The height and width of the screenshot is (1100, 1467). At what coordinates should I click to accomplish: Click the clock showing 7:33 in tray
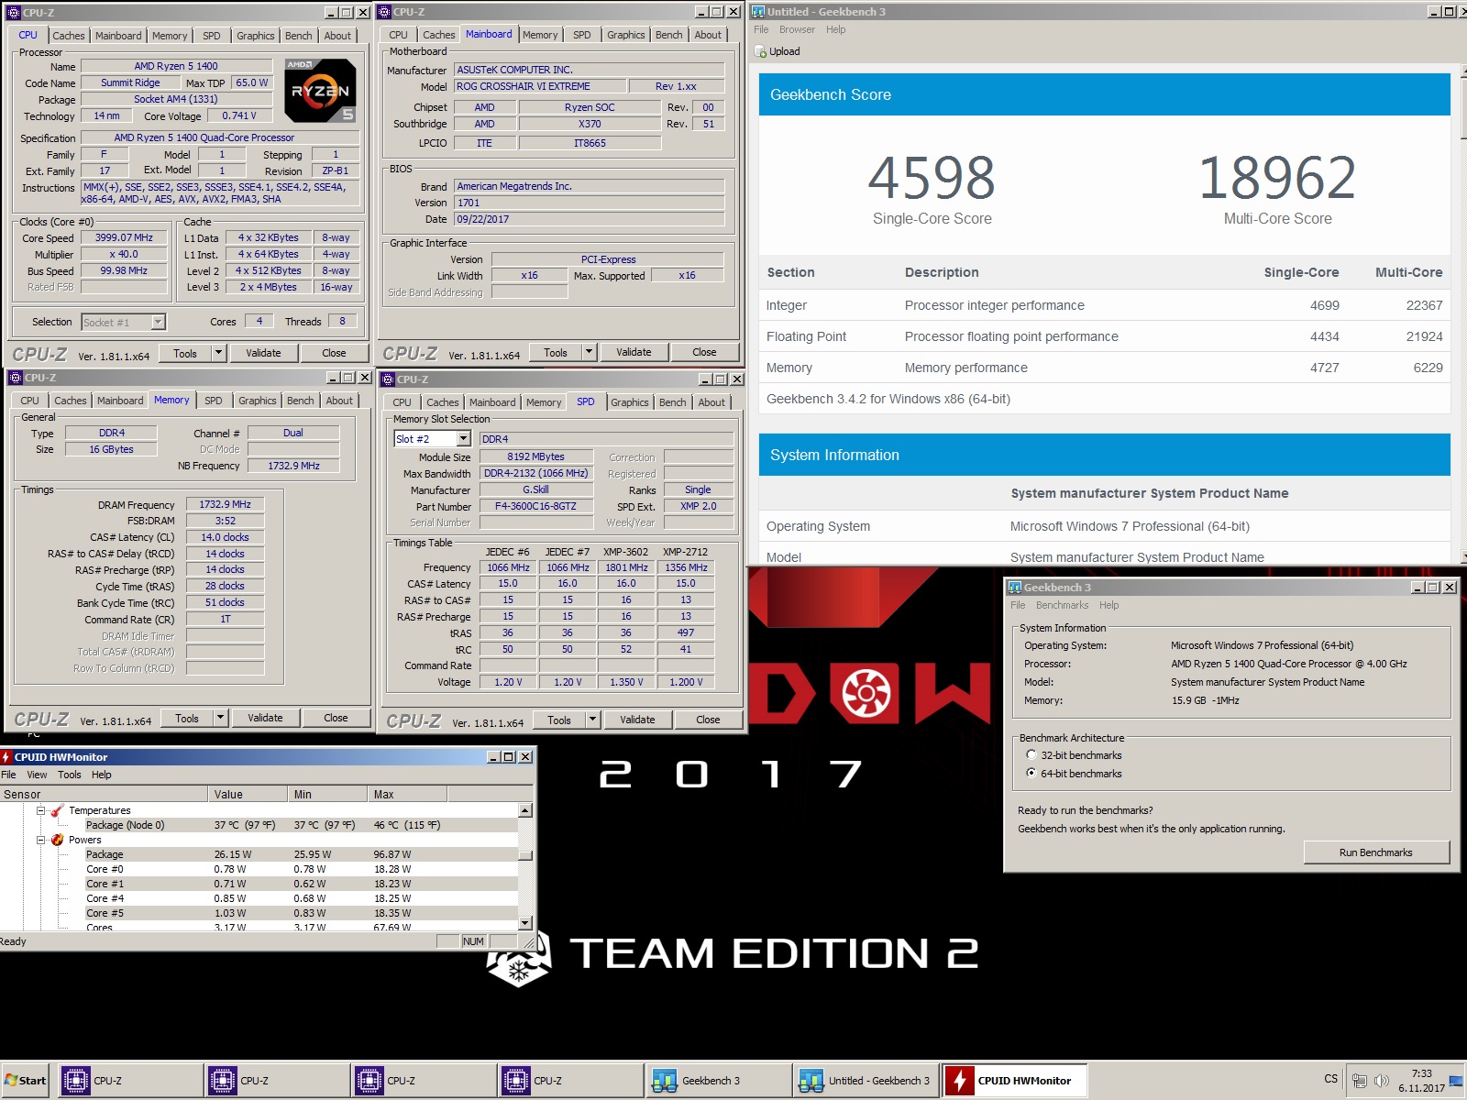pyautogui.click(x=1421, y=1073)
